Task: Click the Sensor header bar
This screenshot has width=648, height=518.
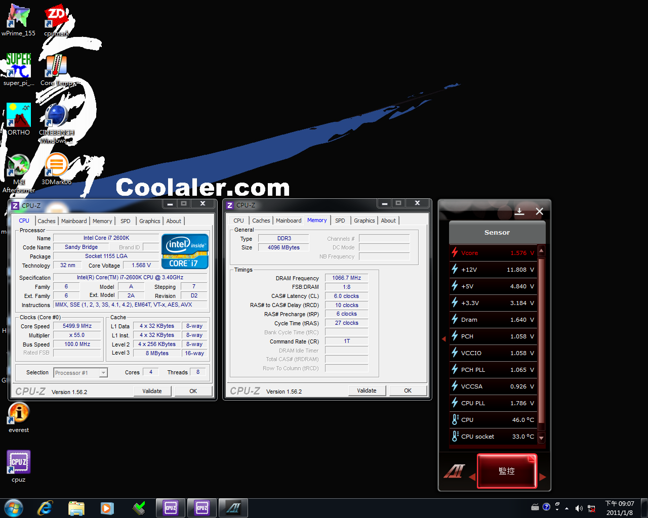Action: coord(497,233)
